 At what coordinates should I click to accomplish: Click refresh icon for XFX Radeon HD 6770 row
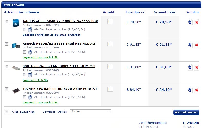(x=190, y=90)
